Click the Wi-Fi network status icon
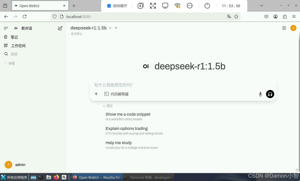Viewport: 300px width, 181px height. (177, 6)
